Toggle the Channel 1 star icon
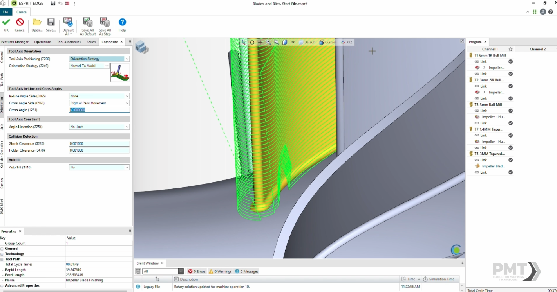This screenshot has width=557, height=292. 510,49
